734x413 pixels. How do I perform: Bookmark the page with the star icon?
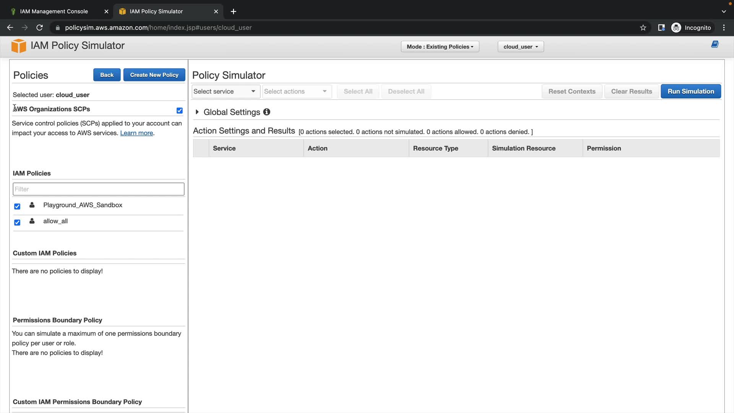(643, 28)
